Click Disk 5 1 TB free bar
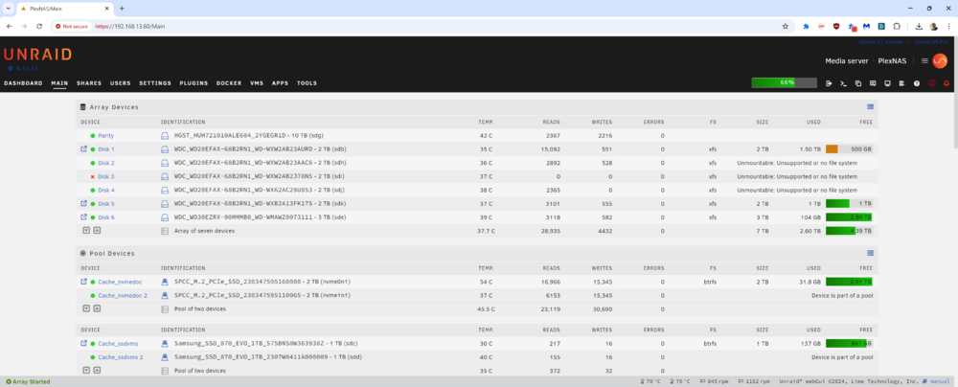 click(x=849, y=204)
